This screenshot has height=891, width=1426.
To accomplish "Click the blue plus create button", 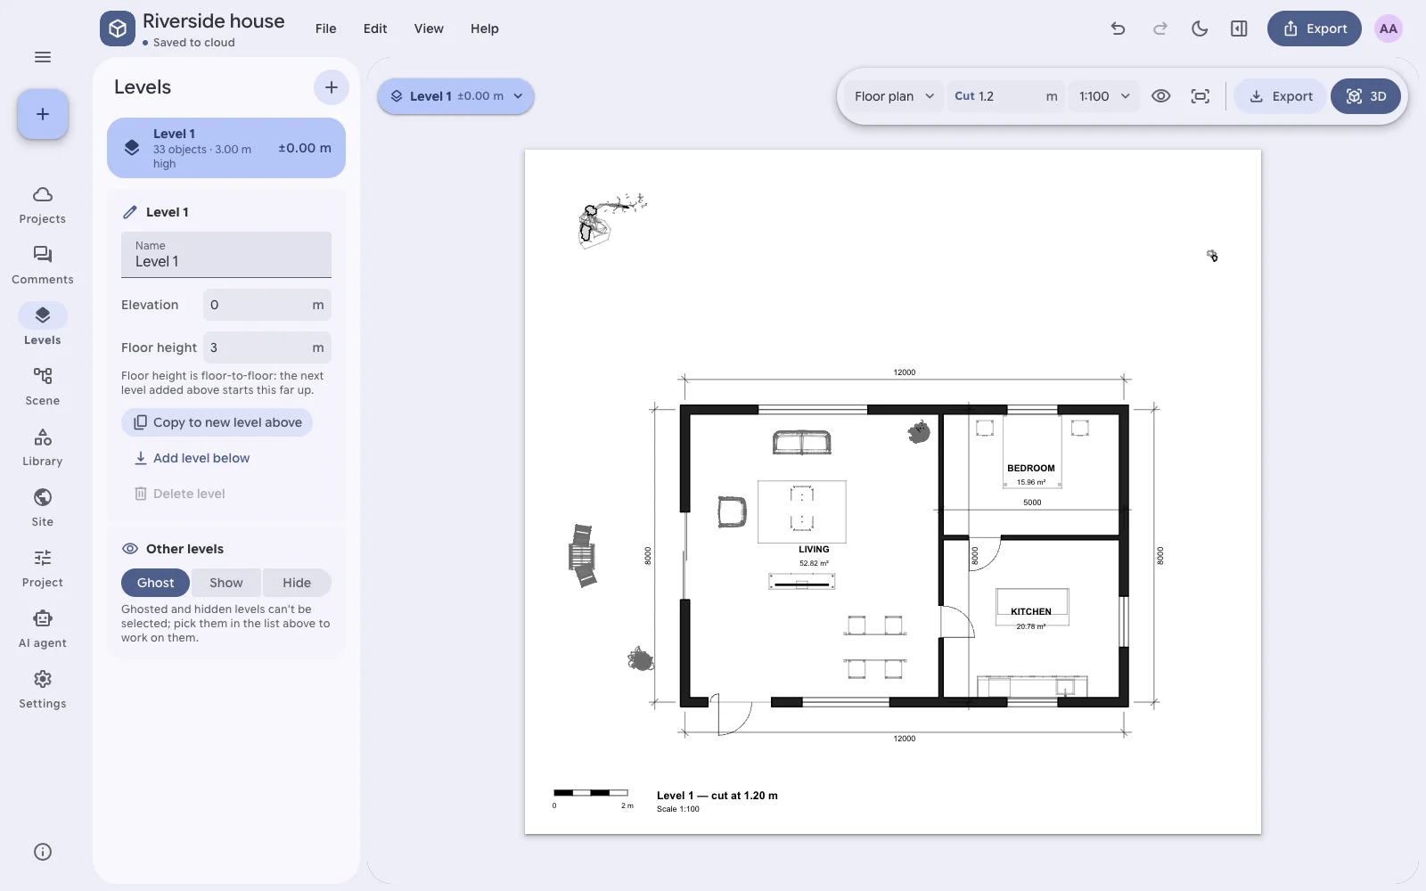I will [x=43, y=114].
